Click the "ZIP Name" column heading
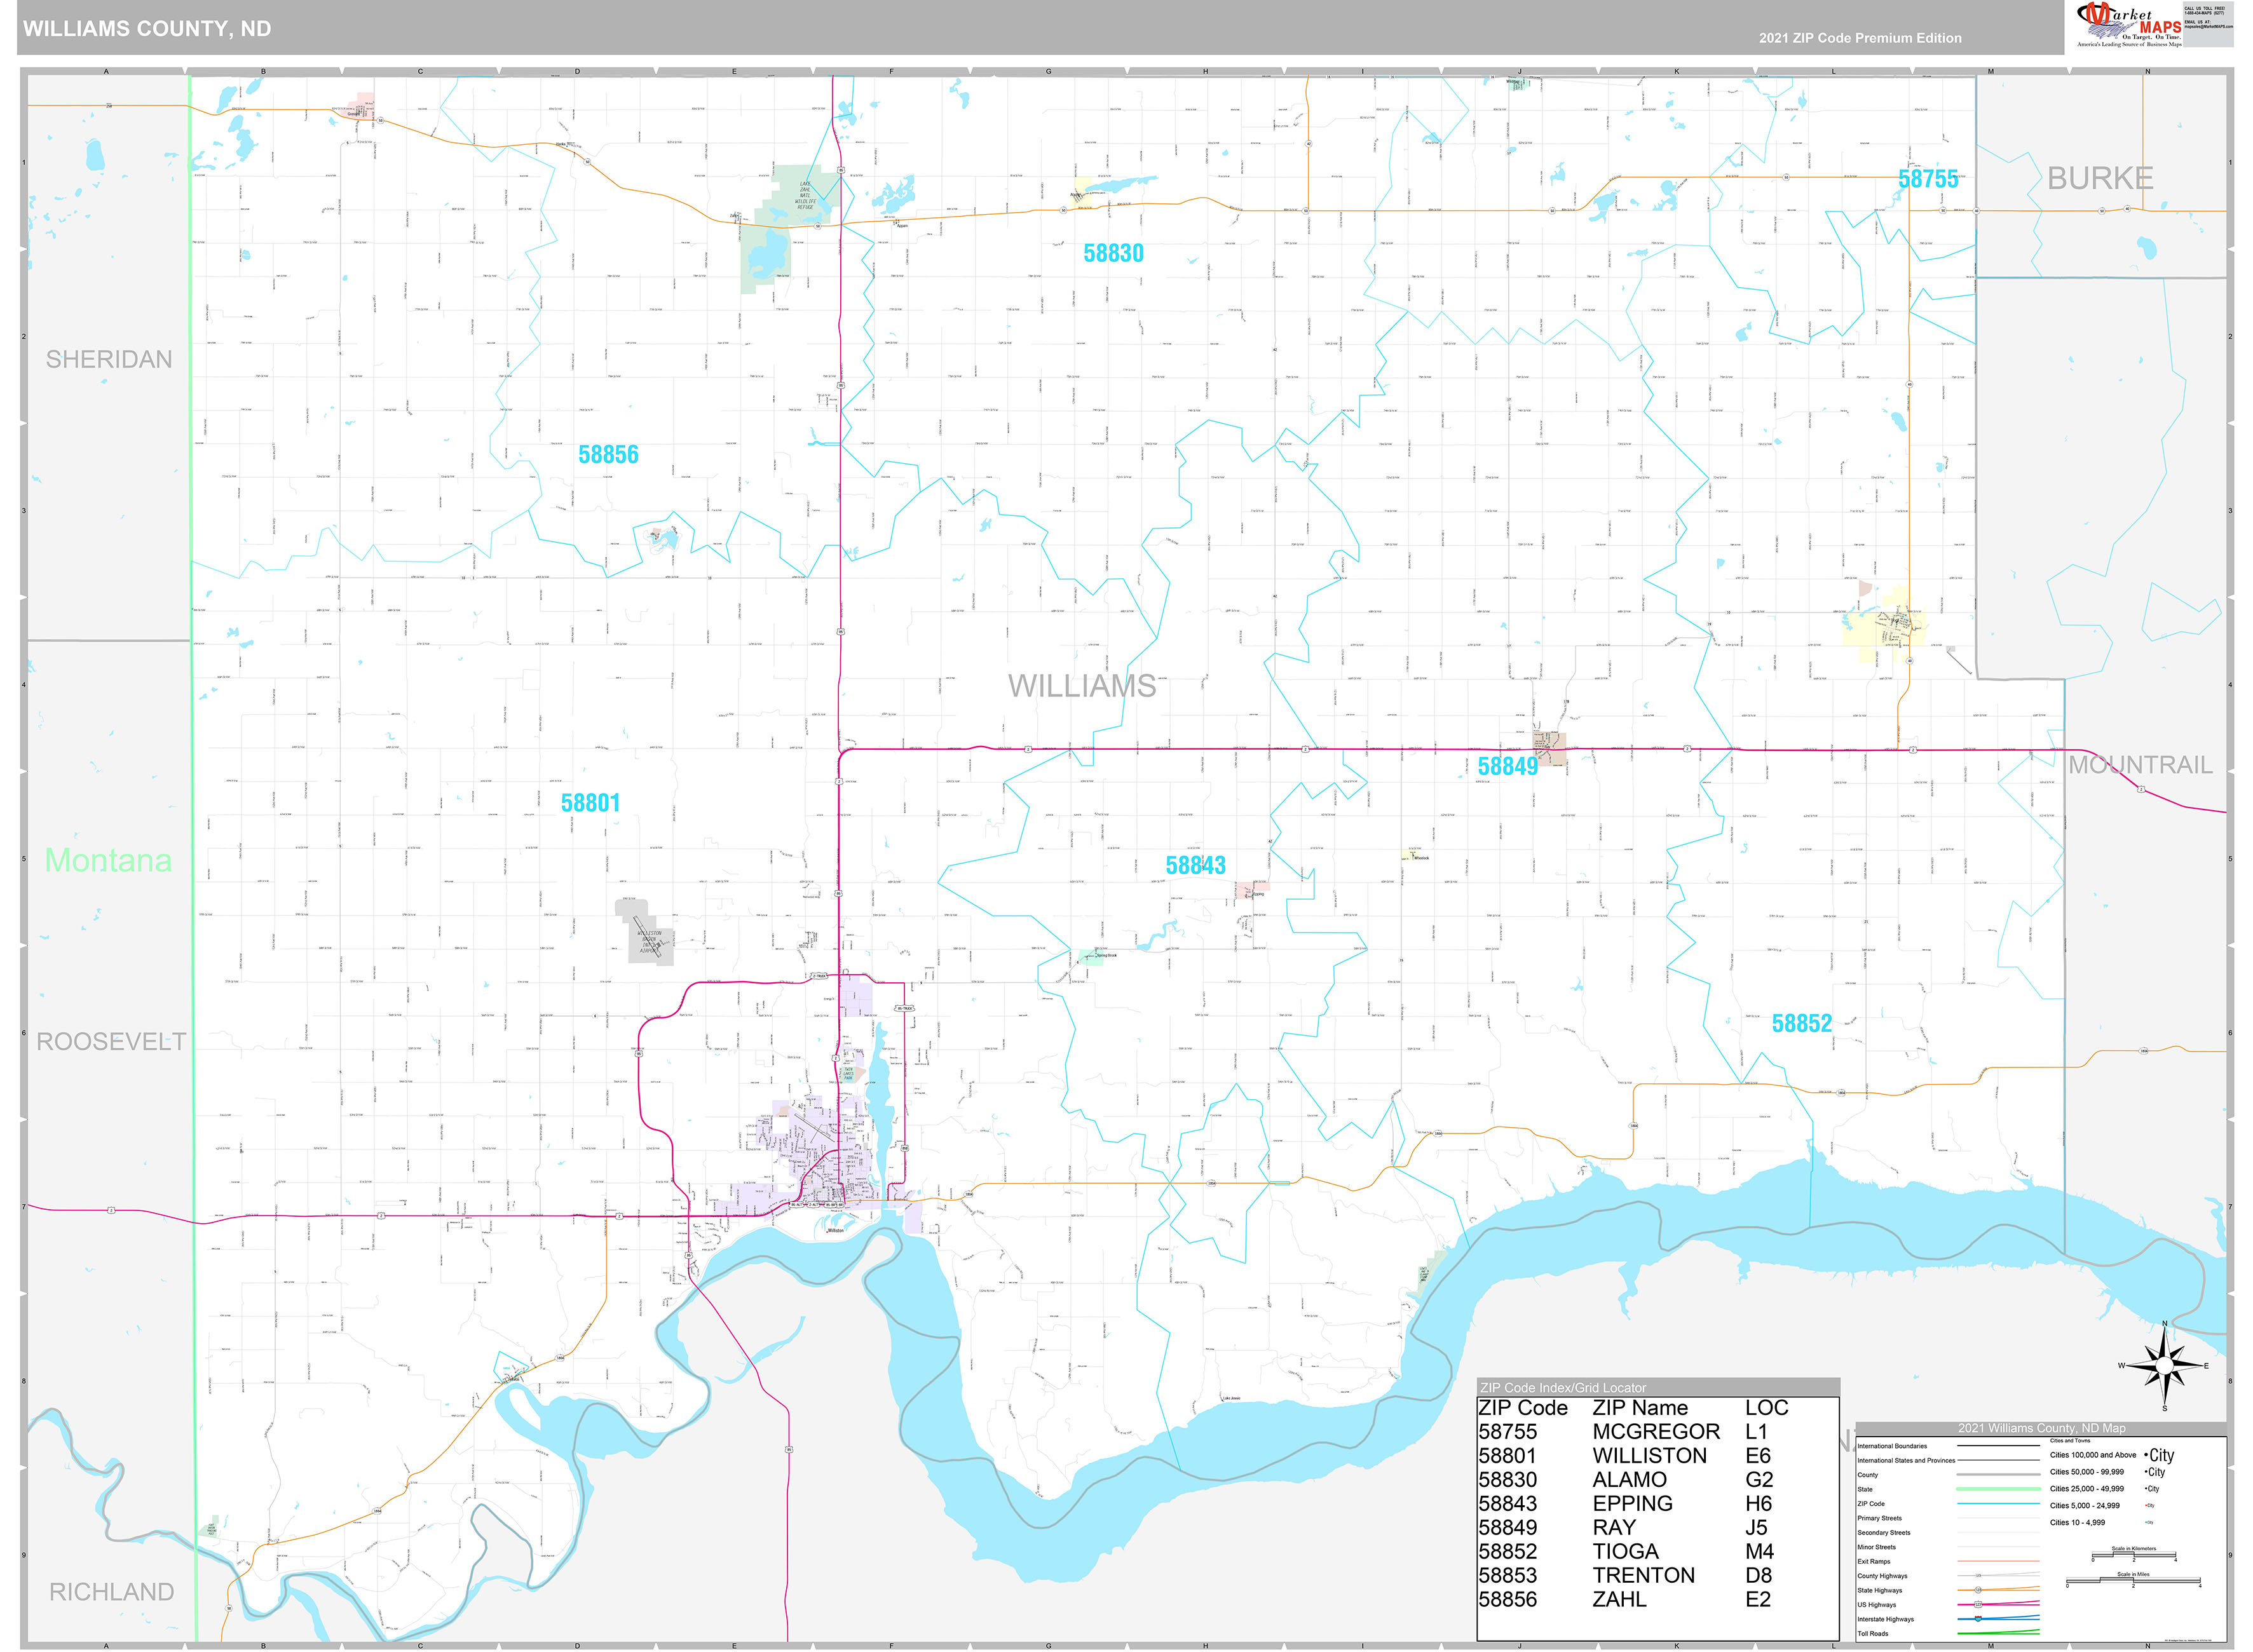The height and width of the screenshot is (1652, 2253). [1640, 1407]
